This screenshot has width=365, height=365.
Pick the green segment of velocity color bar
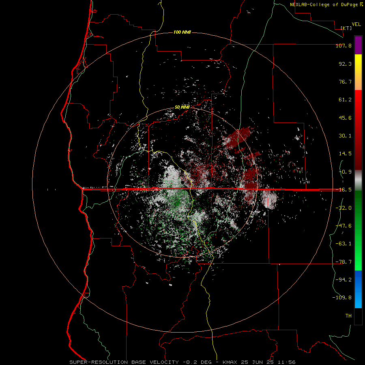click(358, 230)
